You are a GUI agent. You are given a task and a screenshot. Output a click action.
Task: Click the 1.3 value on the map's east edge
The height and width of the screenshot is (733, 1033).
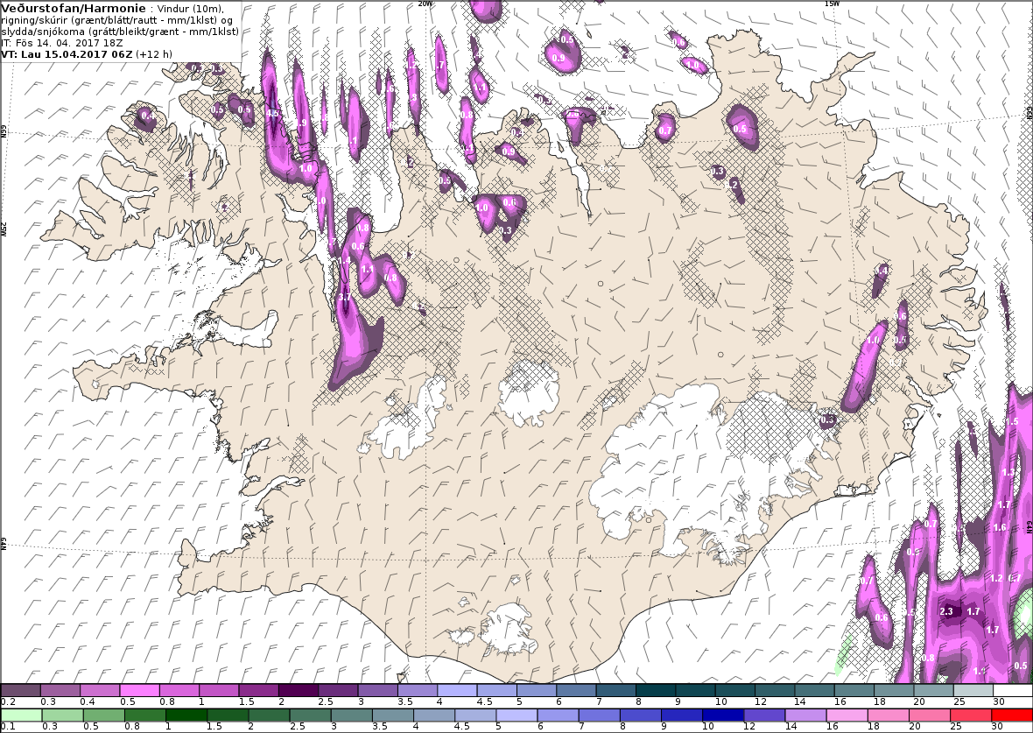[x=1008, y=472]
